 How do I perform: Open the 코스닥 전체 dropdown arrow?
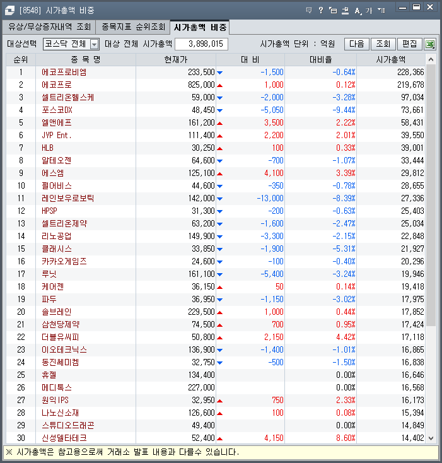94,44
